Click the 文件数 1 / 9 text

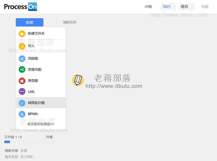[x=13, y=137]
